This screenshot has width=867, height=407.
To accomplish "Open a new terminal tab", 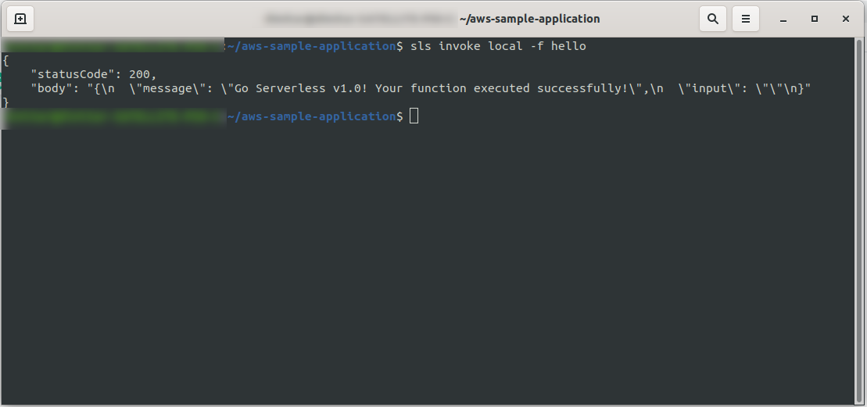I will (x=20, y=19).
